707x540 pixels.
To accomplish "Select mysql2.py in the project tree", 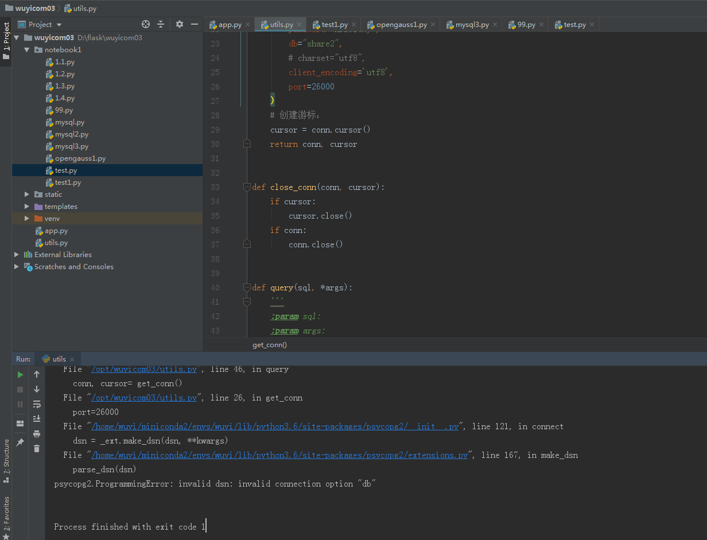I will point(72,134).
